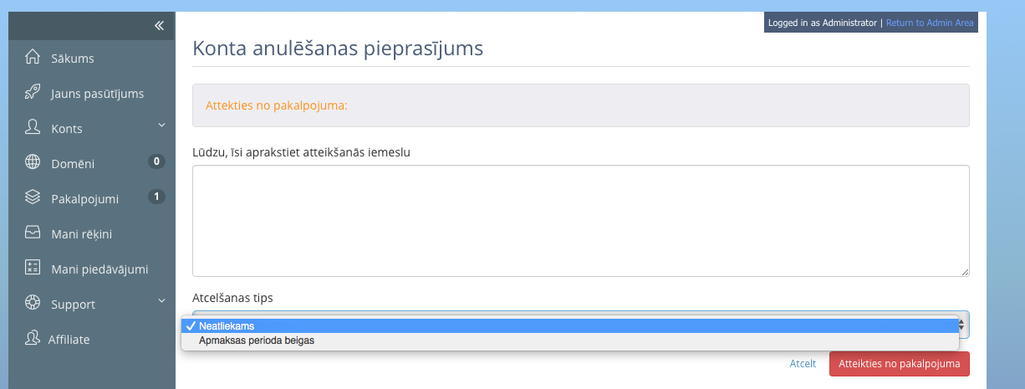Image resolution: width=1025 pixels, height=389 pixels.
Task: Click the Mani rēķini inbox icon
Action: point(33,233)
